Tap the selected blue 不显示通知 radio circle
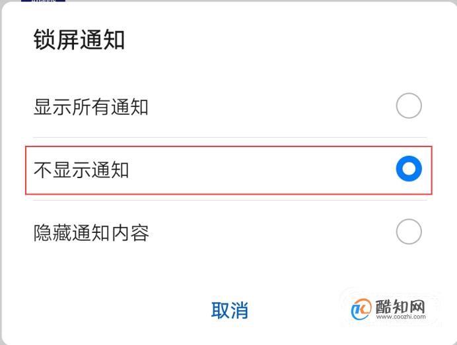Viewport: 457px width, 345px height. point(409,169)
